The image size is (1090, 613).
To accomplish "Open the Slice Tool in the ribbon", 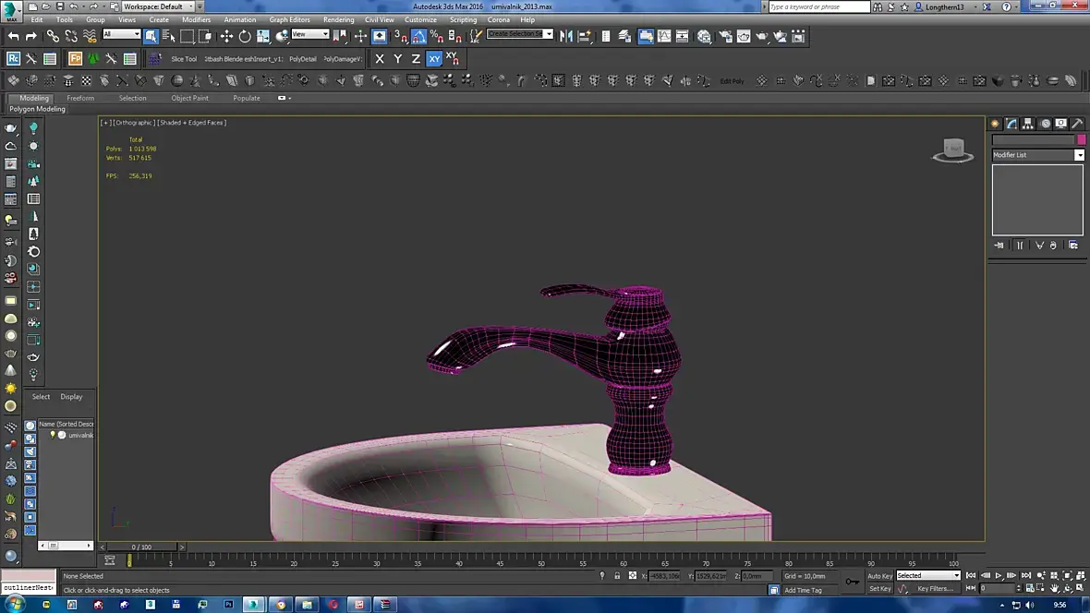I will tap(183, 59).
